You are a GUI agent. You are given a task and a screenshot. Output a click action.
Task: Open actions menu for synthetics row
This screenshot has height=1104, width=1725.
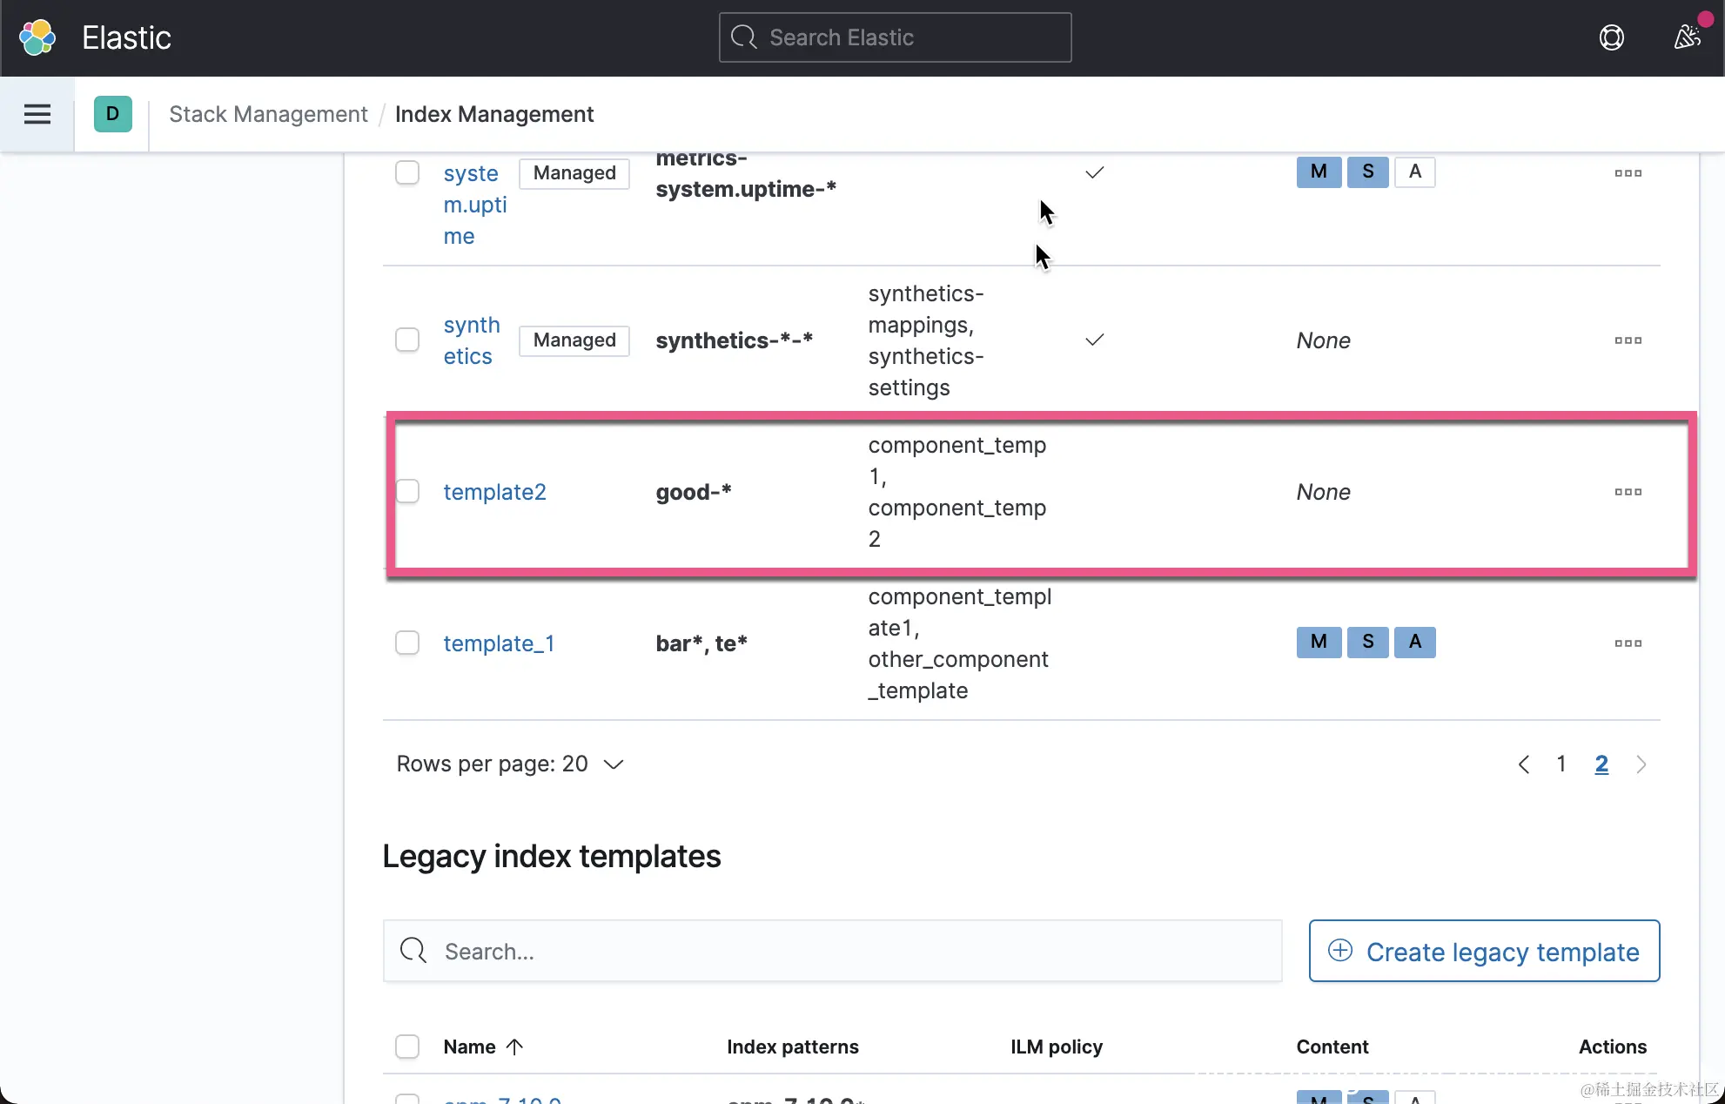click(1628, 340)
